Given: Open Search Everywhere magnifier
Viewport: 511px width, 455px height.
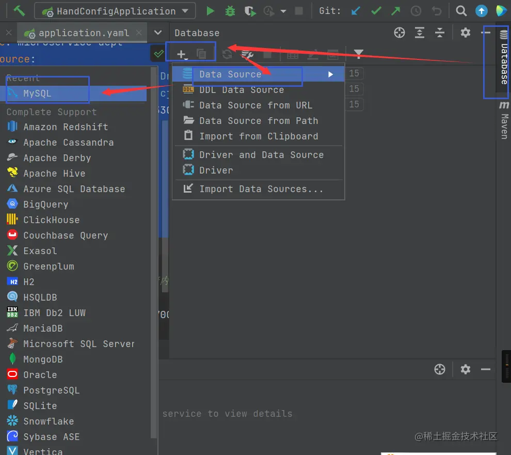Looking at the screenshot, I should pyautogui.click(x=461, y=11).
